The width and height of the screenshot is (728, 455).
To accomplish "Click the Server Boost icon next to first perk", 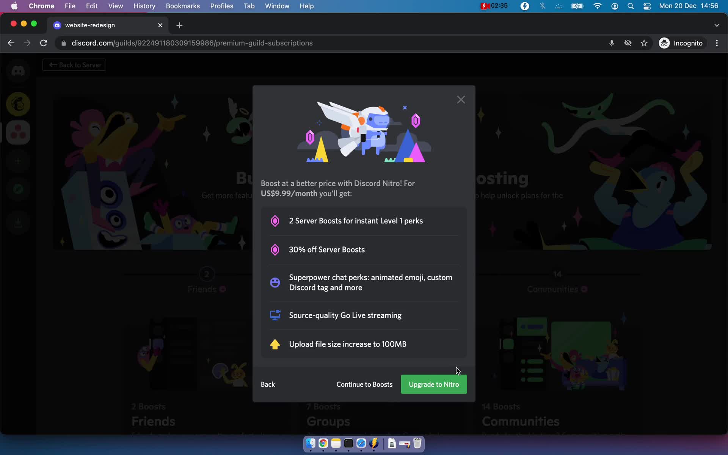I will pos(275,220).
